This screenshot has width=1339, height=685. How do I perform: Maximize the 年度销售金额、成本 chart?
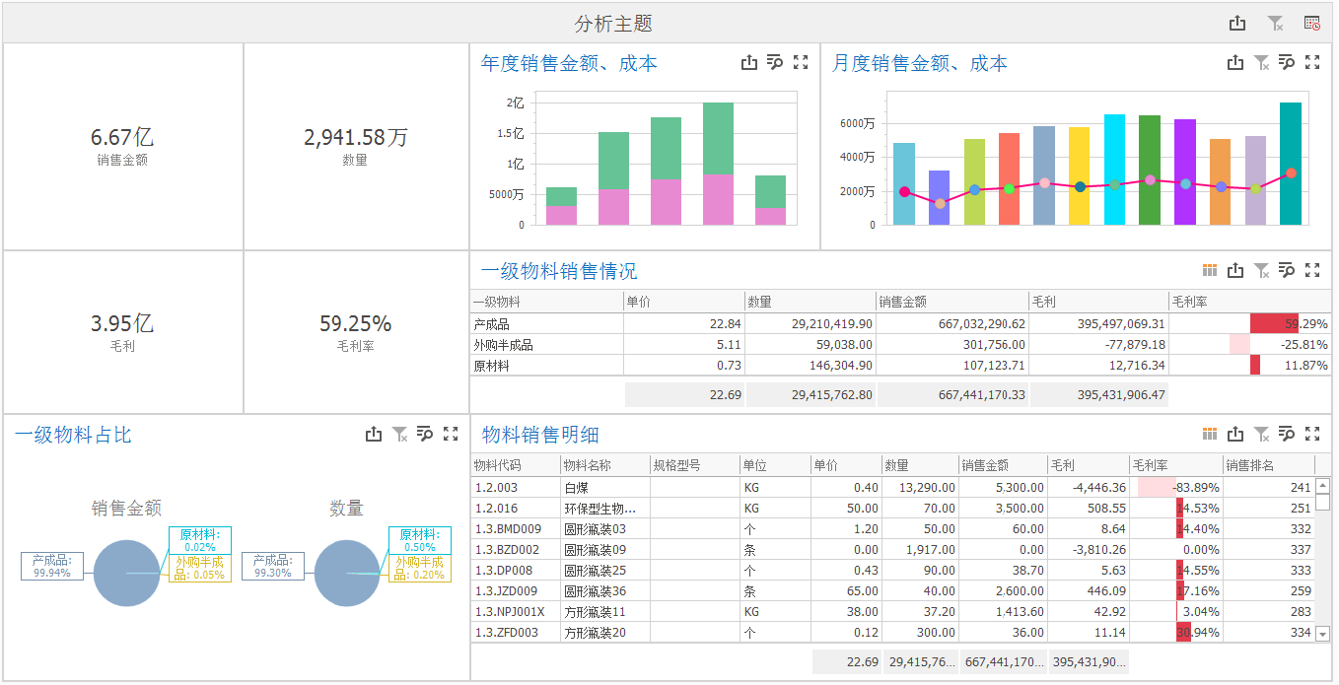801,63
